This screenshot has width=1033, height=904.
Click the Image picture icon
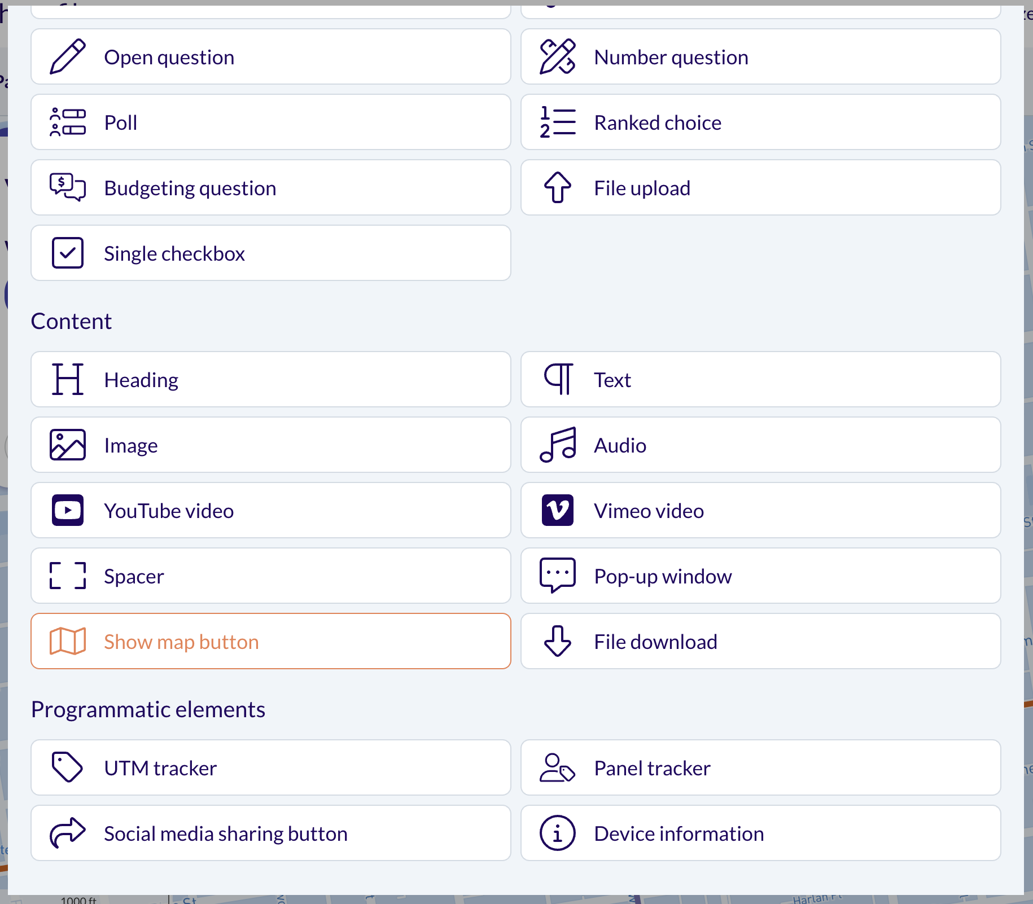coord(68,445)
